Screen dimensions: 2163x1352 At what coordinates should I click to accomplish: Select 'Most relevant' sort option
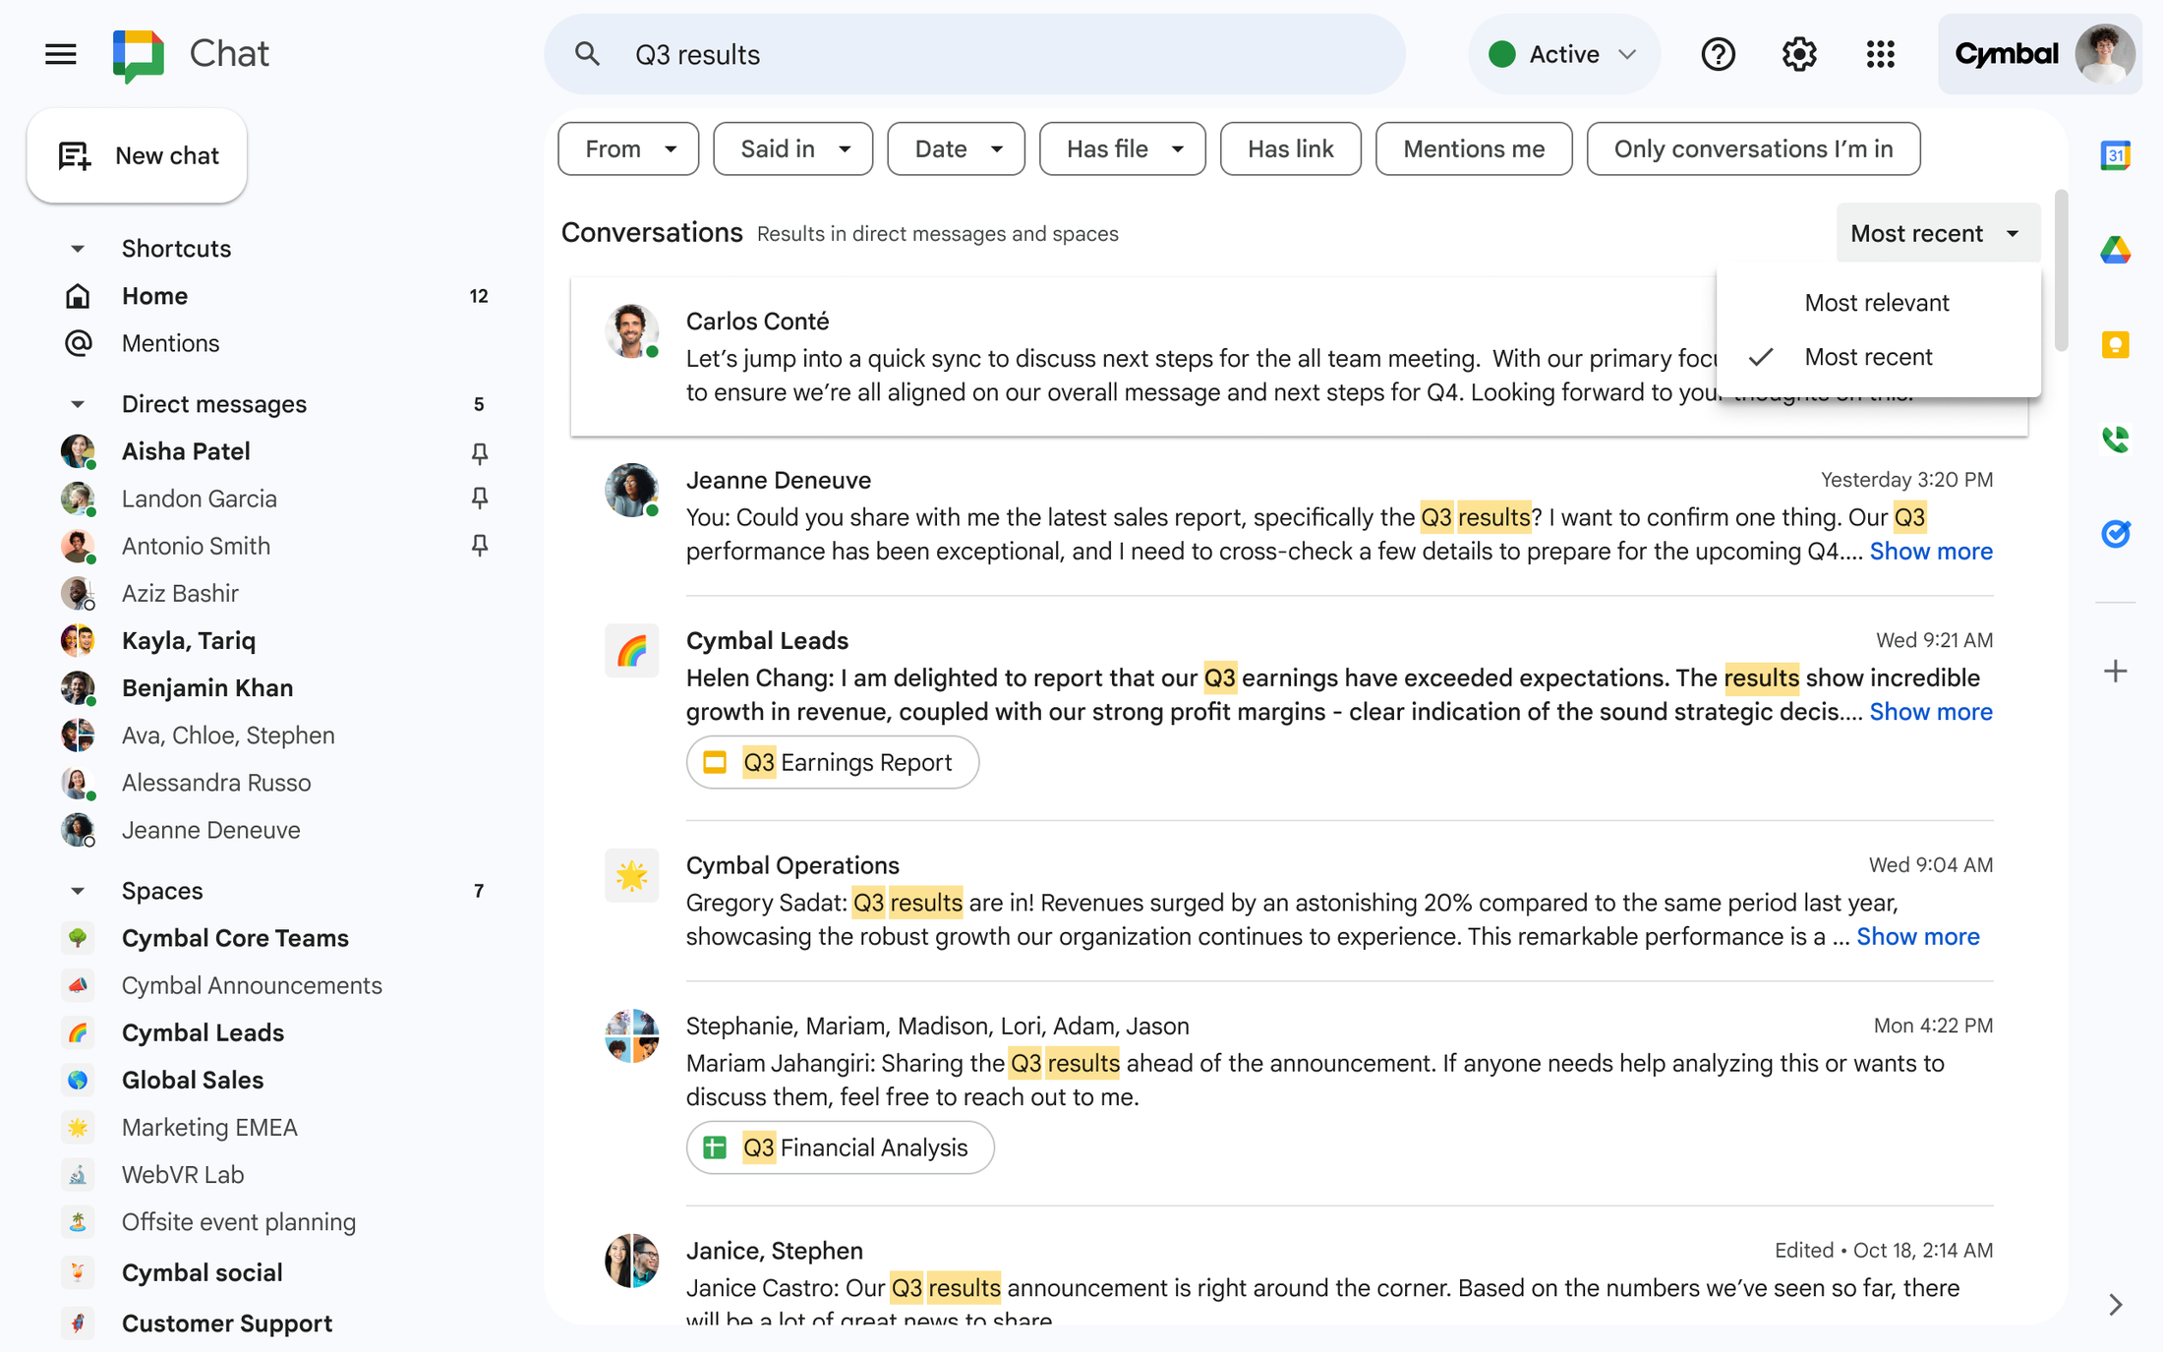click(x=1876, y=302)
